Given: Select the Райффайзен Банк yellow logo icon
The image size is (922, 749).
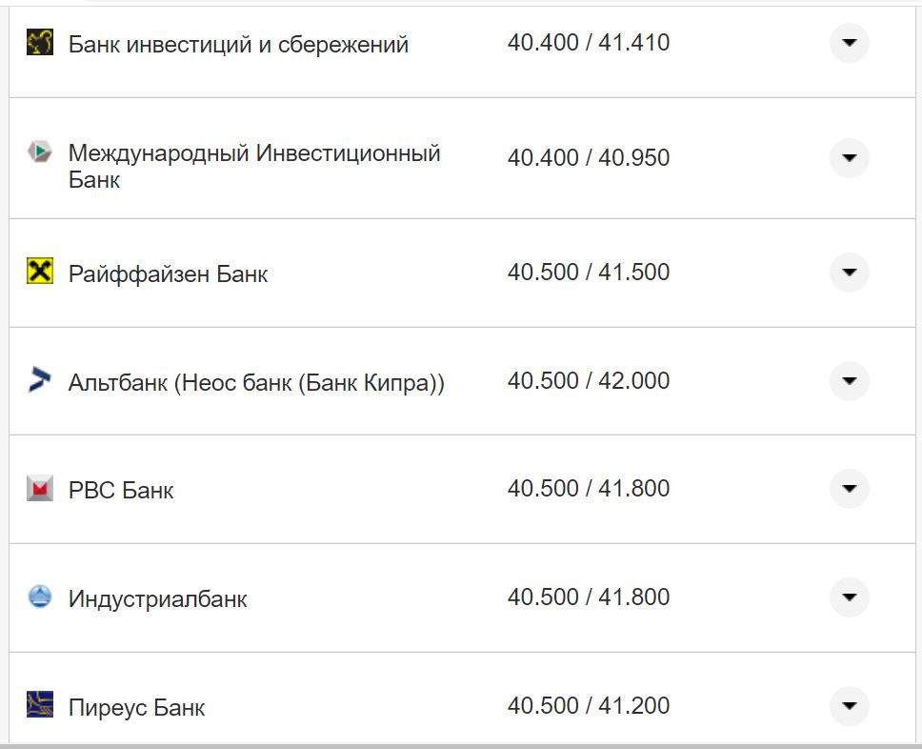Looking at the screenshot, I should pos(38,272).
